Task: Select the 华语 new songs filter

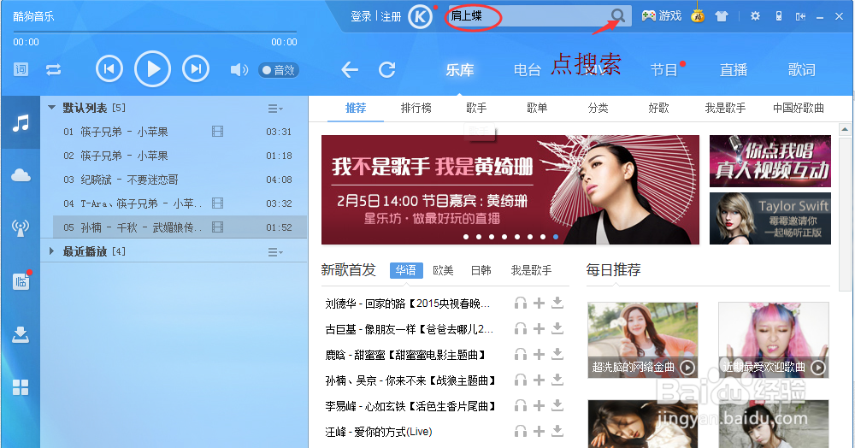Action: 405,270
